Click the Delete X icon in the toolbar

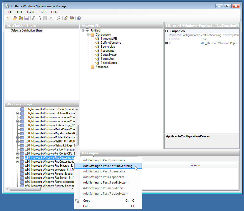click(51, 18)
